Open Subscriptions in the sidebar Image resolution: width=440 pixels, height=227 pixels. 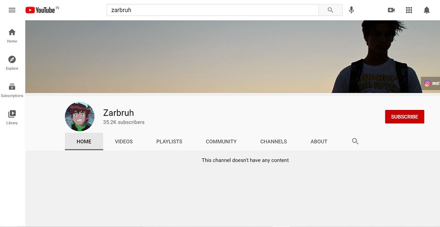pos(12,90)
